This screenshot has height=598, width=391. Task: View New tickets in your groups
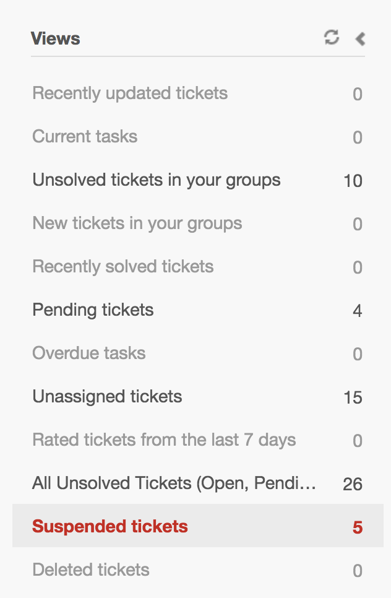(137, 223)
